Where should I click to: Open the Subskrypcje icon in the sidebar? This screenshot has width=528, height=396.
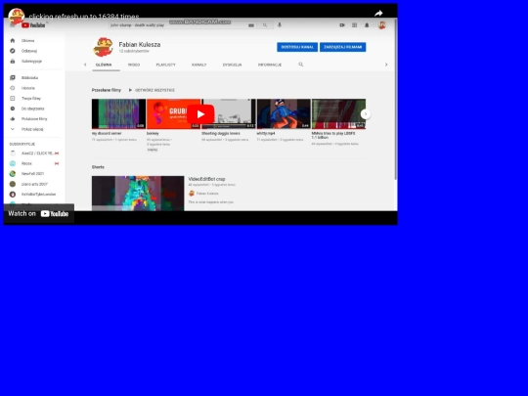coord(13,62)
